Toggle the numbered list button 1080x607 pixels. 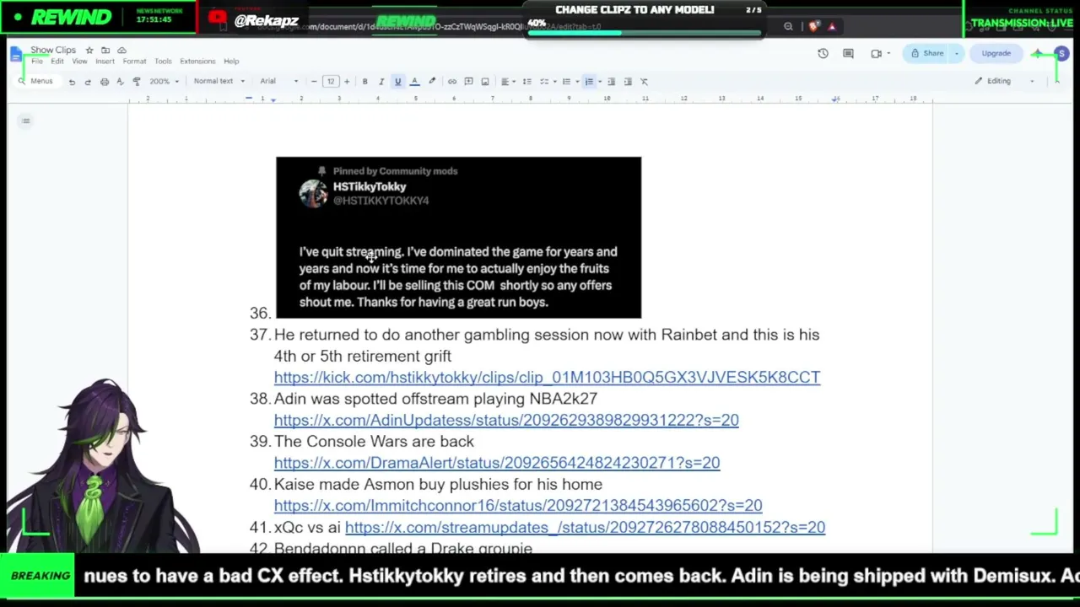(590, 82)
